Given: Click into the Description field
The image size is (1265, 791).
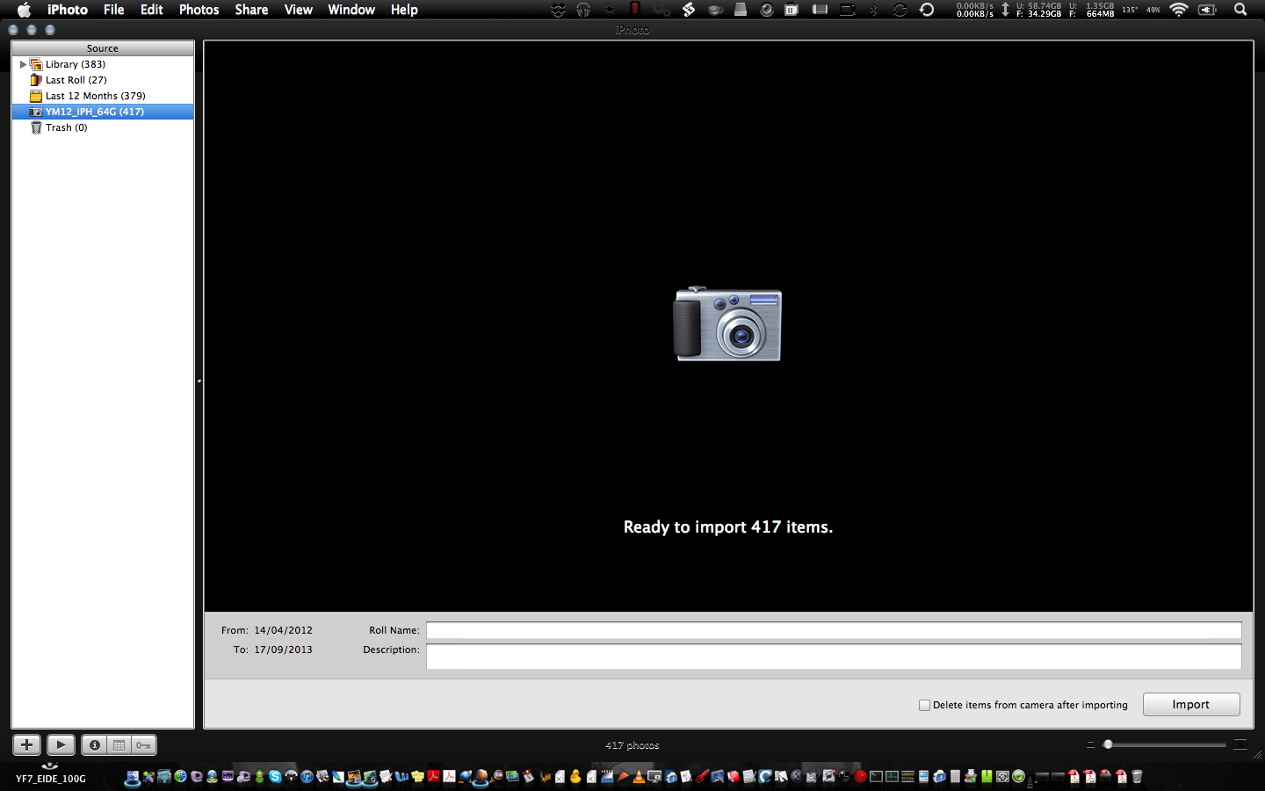Looking at the screenshot, I should (834, 657).
